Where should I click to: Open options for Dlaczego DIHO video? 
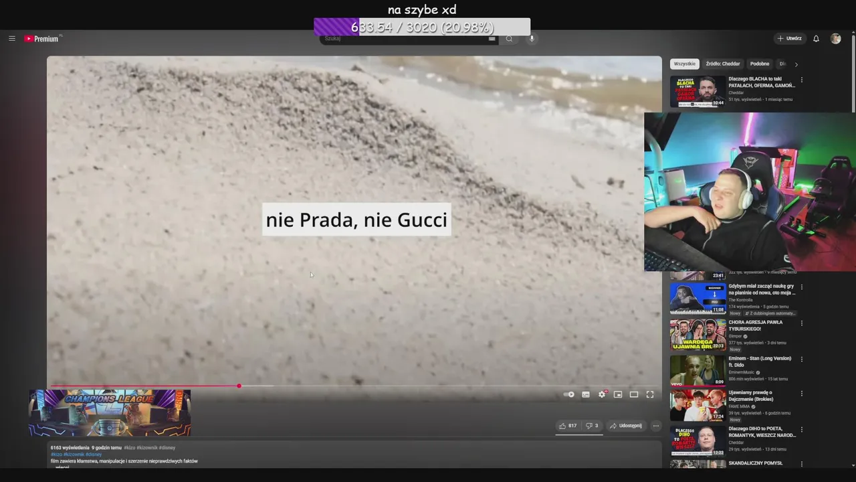[x=802, y=429]
